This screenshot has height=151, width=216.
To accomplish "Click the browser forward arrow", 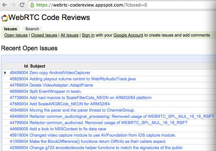I will coord(13,5).
